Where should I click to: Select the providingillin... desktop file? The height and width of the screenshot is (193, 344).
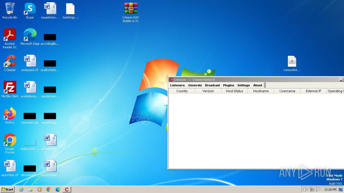[50, 39]
